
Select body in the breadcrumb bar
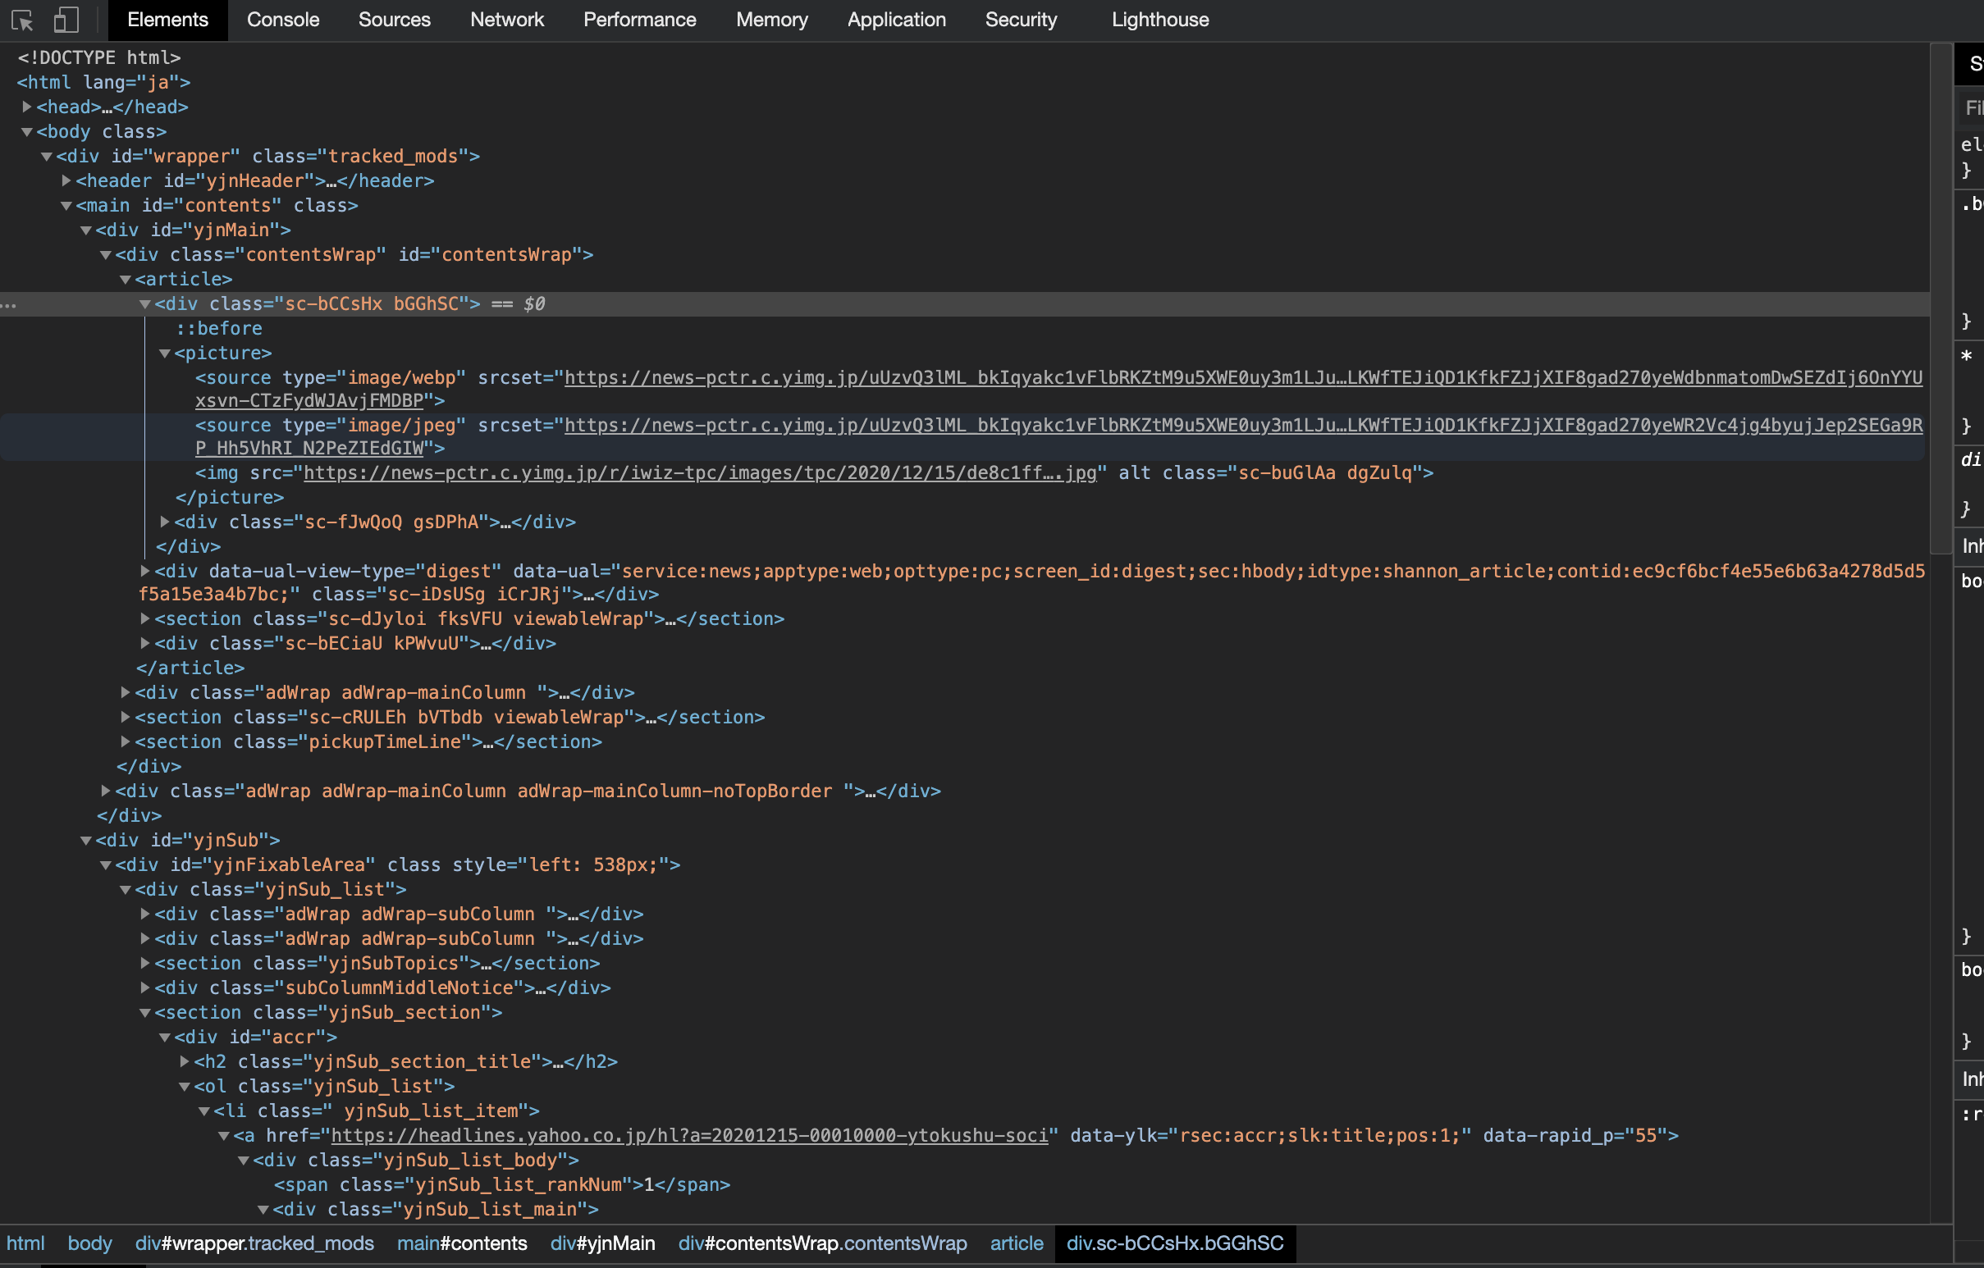point(89,1243)
